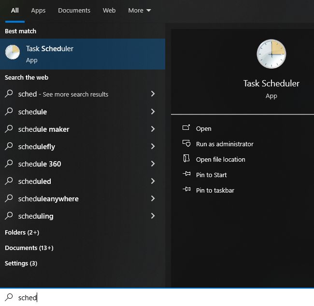The height and width of the screenshot is (306, 314).
Task: Click the pin icon for Pin to Start
Action: coord(186,174)
